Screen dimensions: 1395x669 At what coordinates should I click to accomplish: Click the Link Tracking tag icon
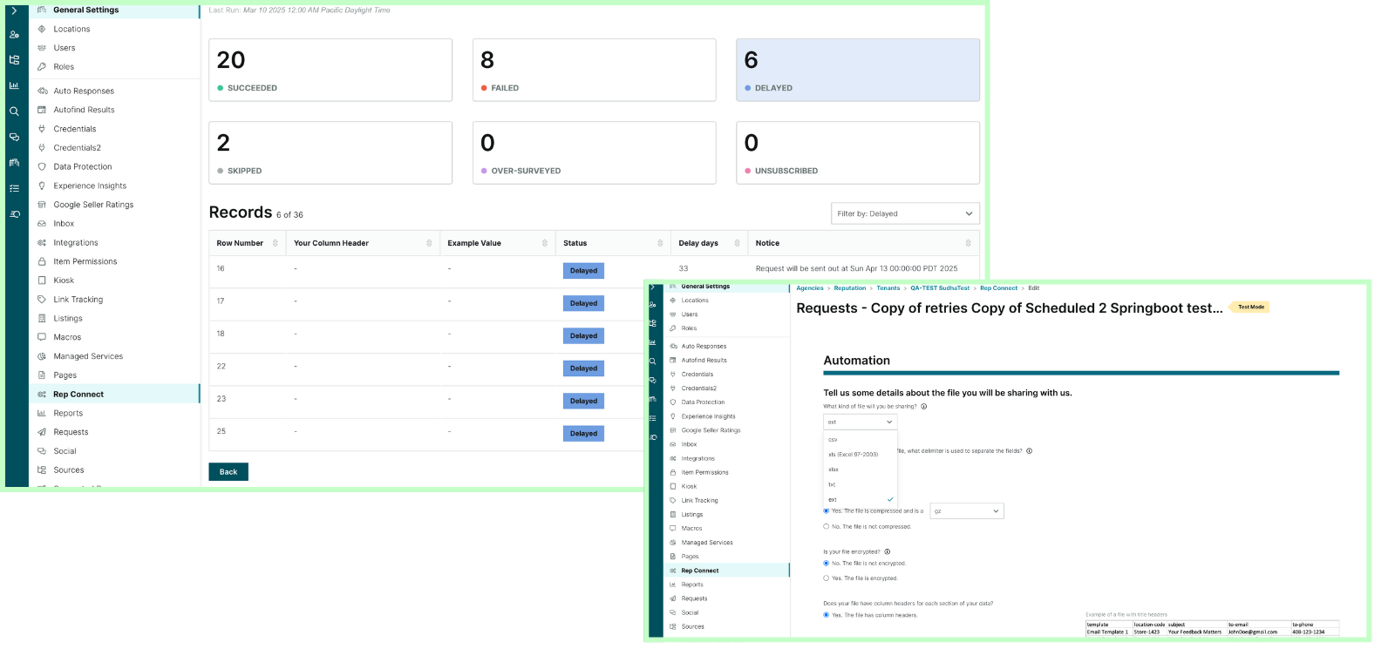(42, 300)
